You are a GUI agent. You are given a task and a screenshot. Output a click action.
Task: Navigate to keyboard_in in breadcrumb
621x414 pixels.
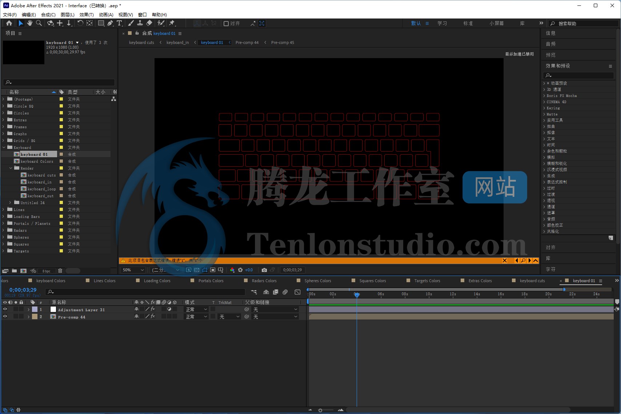pyautogui.click(x=177, y=42)
